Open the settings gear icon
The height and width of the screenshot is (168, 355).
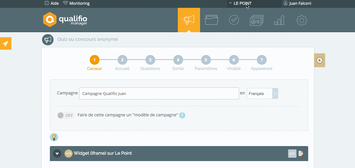point(302,20)
